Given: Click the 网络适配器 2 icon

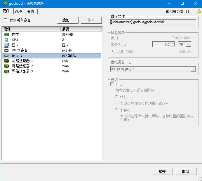Looking at the screenshot, I should [6, 66].
